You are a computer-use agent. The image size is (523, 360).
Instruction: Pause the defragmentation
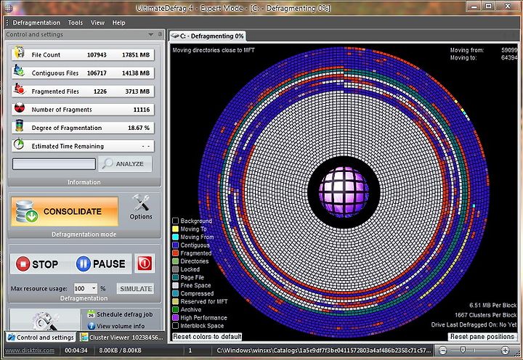click(101, 264)
